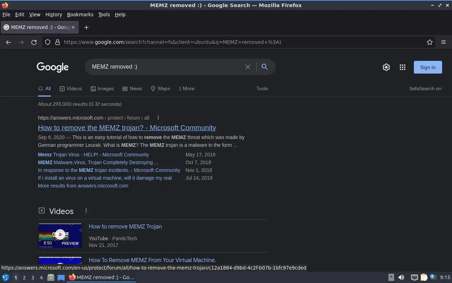The image size is (452, 283).
Task: Open the clipboard manager tray icon
Action: pyautogui.click(x=424, y=277)
